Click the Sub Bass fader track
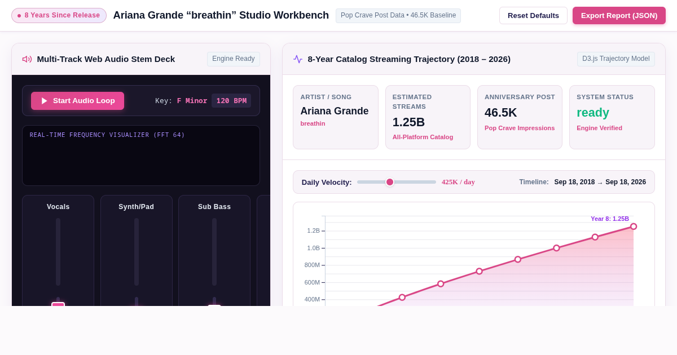677x355 pixels. point(214,252)
